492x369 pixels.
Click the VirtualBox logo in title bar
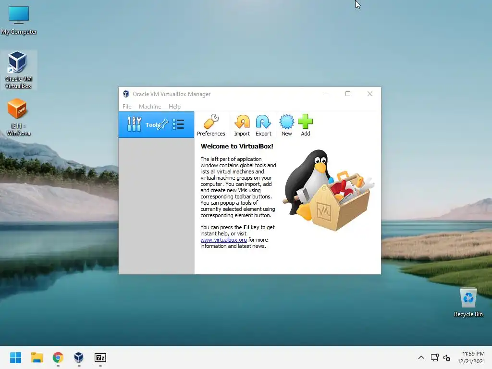126,94
